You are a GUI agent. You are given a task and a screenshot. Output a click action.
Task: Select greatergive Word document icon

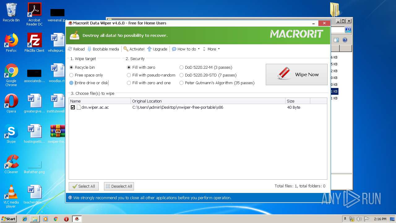[34, 103]
